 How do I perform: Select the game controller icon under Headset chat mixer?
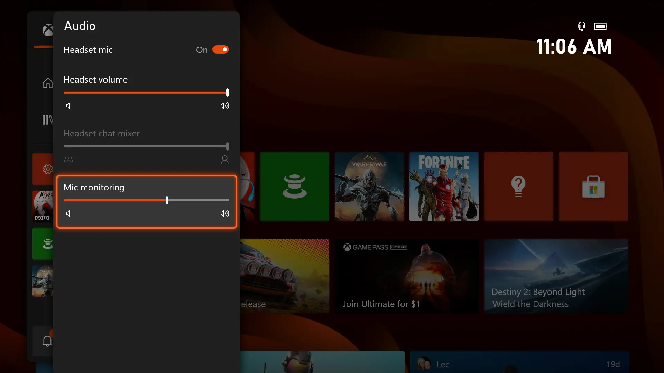68,159
